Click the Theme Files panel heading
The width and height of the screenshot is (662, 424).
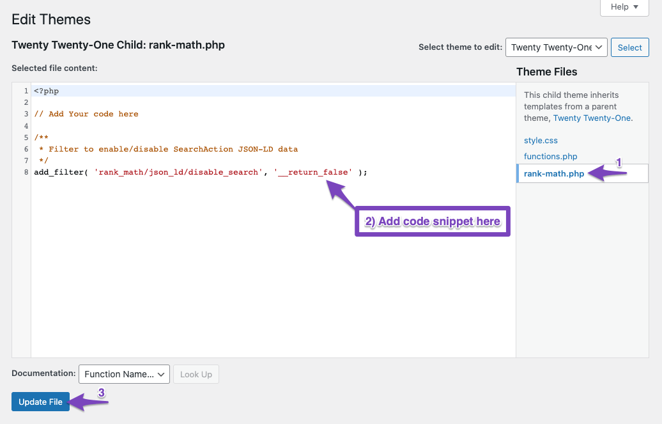tap(548, 71)
